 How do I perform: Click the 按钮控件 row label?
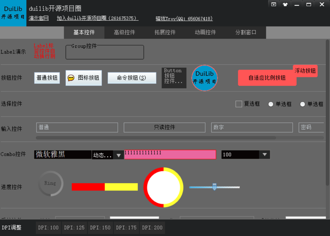click(x=12, y=78)
